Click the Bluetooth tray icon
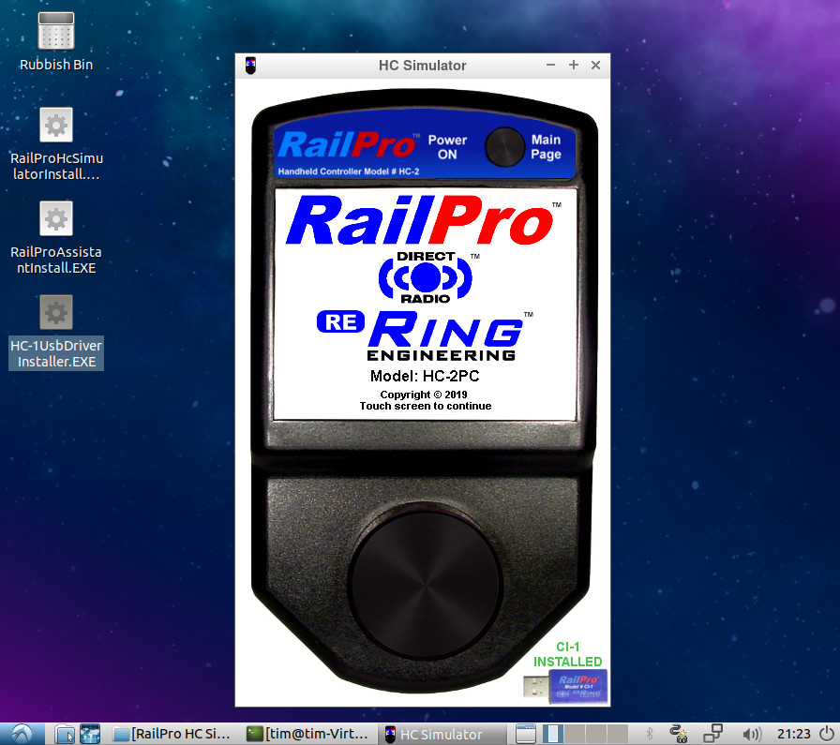This screenshot has height=745, width=840. [x=647, y=734]
